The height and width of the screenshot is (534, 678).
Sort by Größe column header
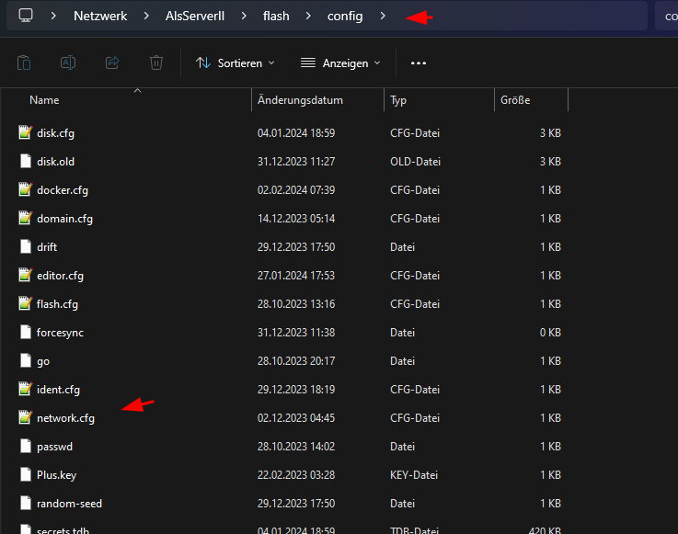coord(515,100)
